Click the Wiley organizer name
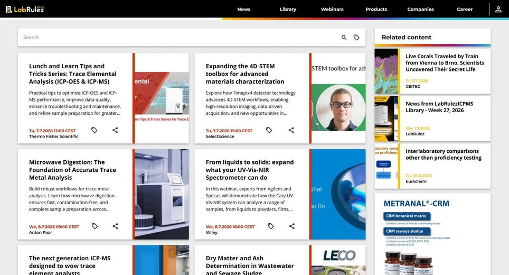The image size is (509, 275). [211, 232]
